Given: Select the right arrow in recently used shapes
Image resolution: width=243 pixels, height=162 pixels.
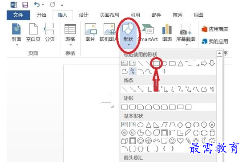Looking at the screenshot, I should click(x=204, y=63).
